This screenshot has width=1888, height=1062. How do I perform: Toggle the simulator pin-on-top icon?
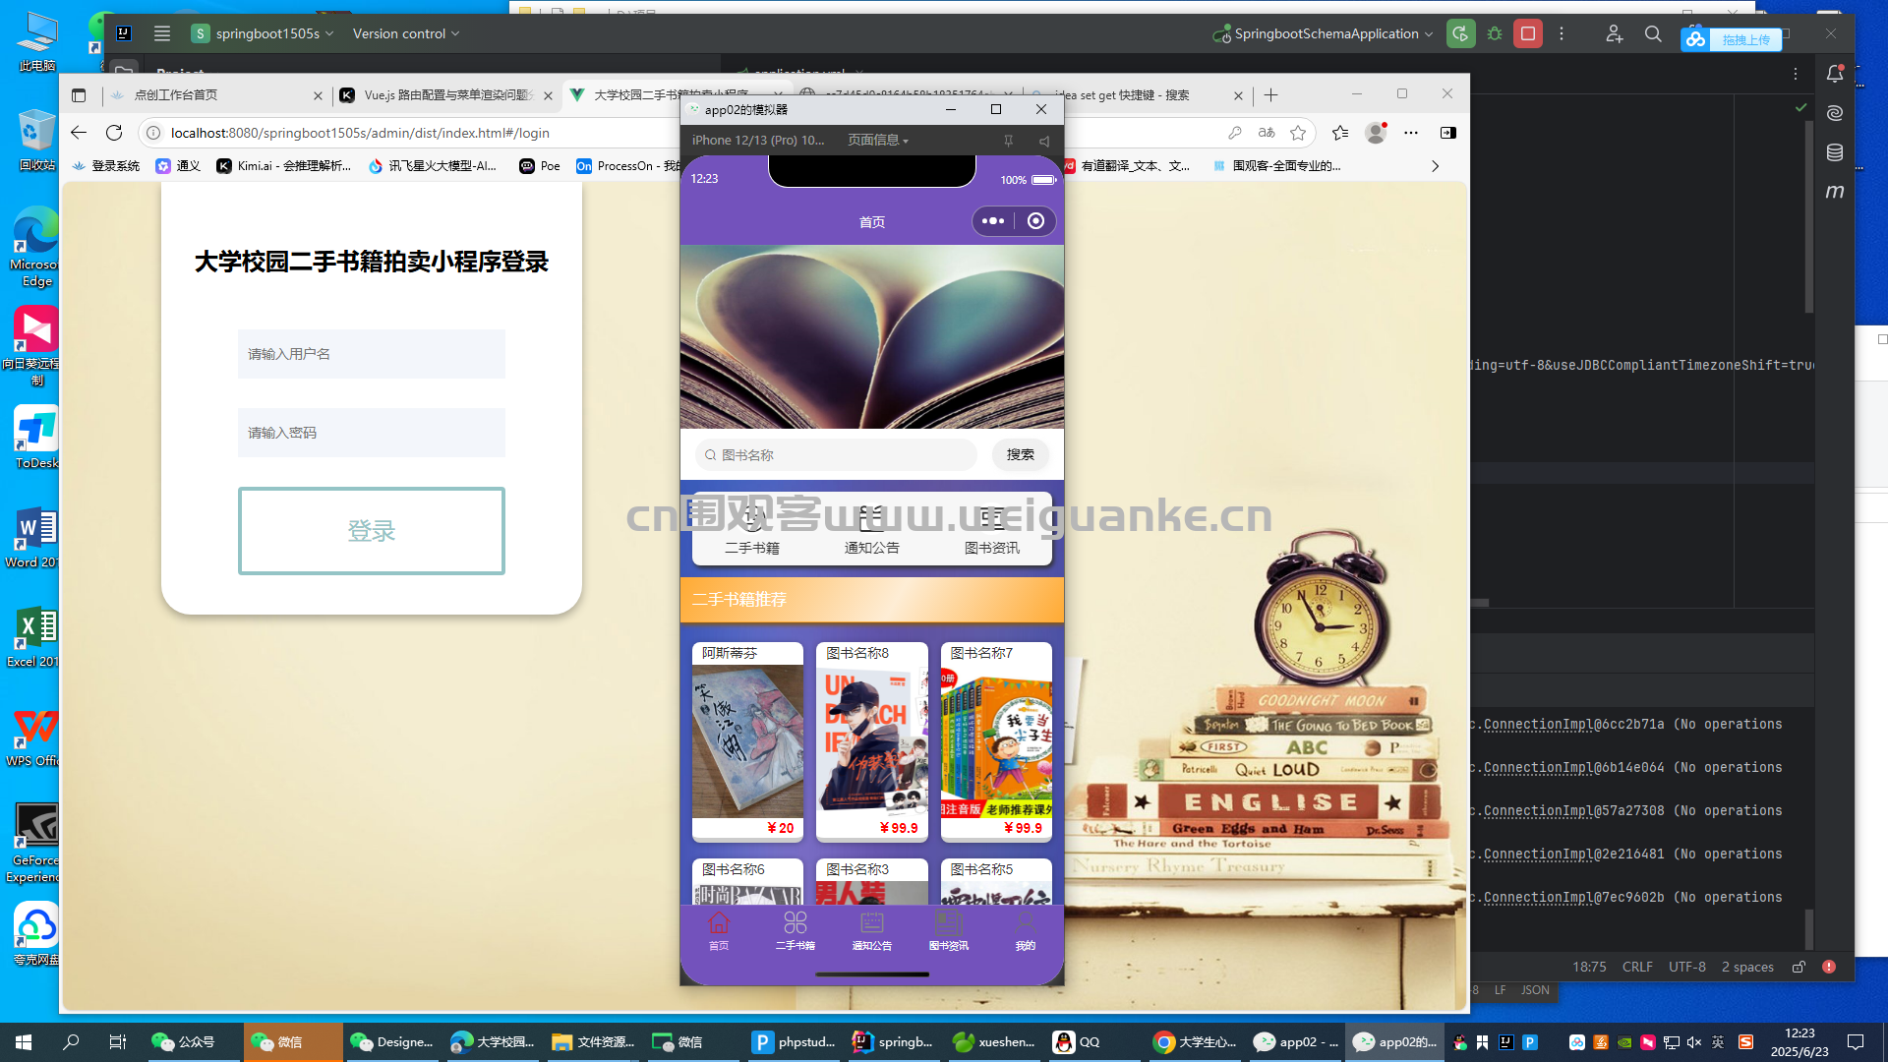[1008, 141]
